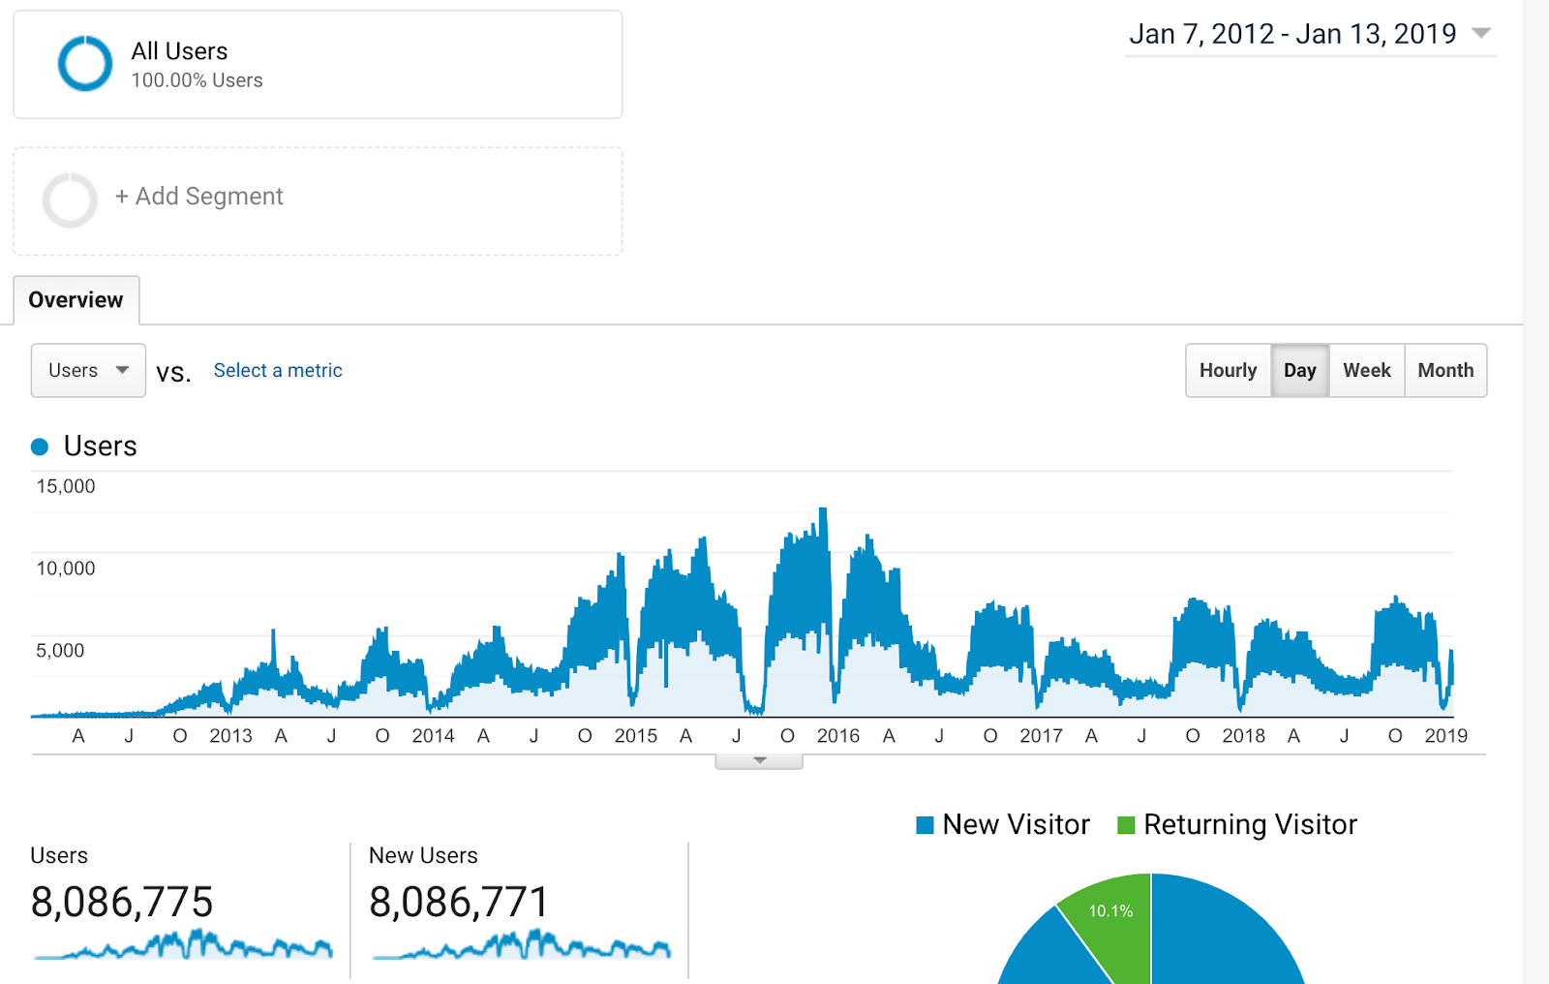This screenshot has height=984, width=1549.
Task: Click the 2014 label on the chart axis
Action: click(433, 736)
